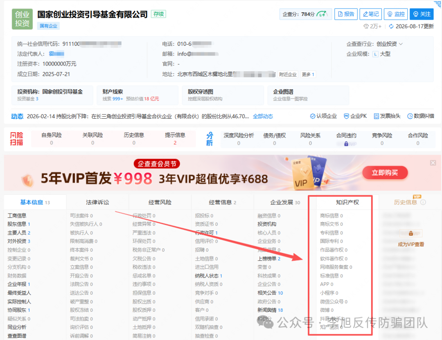Click the 认领企业 icon link
Viewport: 442px width, 340px height.
coord(323,116)
